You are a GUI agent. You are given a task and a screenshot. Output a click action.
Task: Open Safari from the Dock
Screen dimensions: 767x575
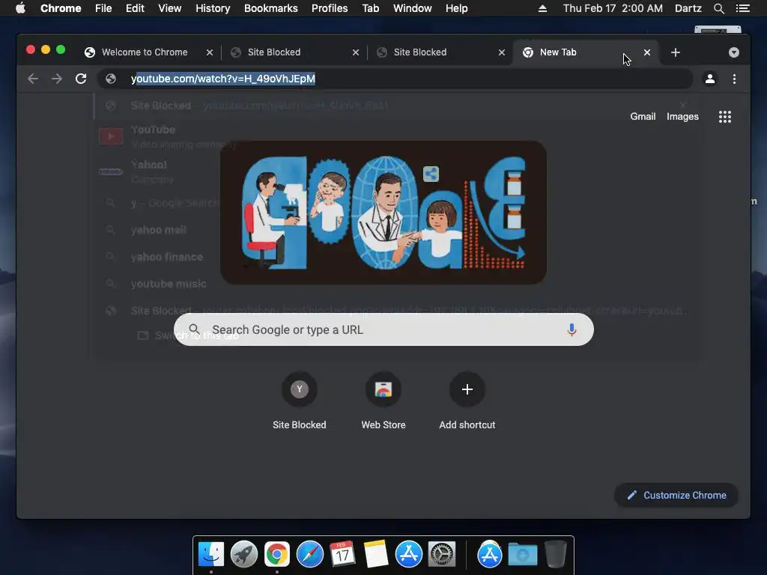pyautogui.click(x=310, y=555)
